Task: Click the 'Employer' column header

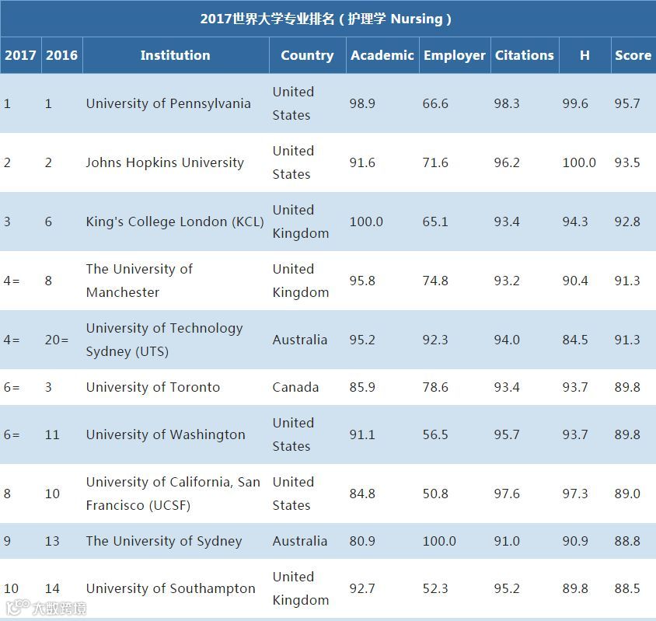Action: point(455,55)
